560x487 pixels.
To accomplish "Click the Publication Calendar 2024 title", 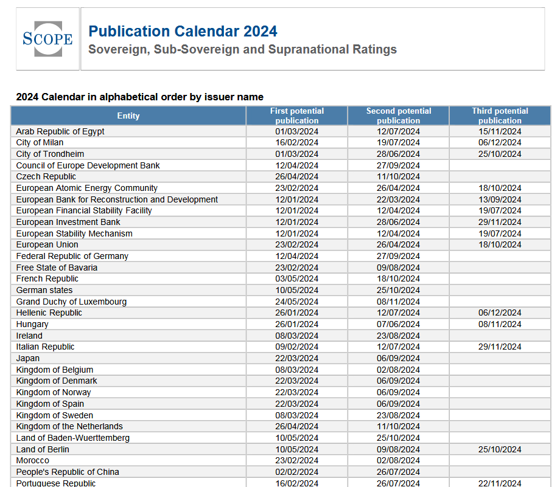I will point(183,32).
